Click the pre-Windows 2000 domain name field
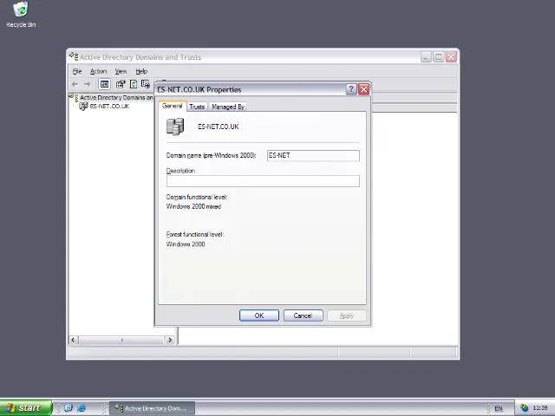The height and width of the screenshot is (416, 555). (313, 156)
